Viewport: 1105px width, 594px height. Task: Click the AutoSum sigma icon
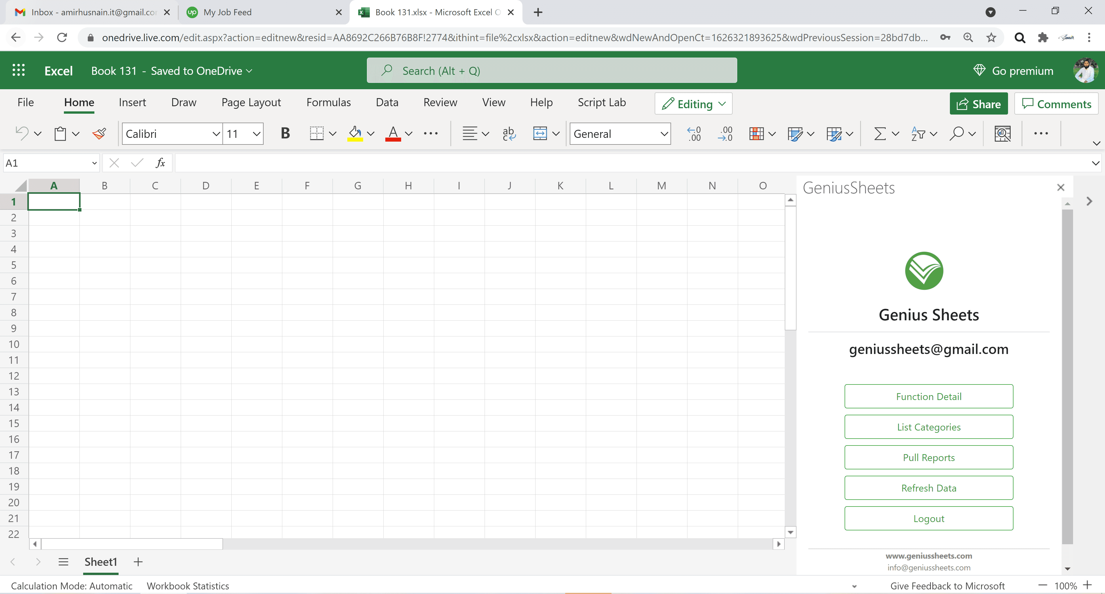tap(880, 134)
